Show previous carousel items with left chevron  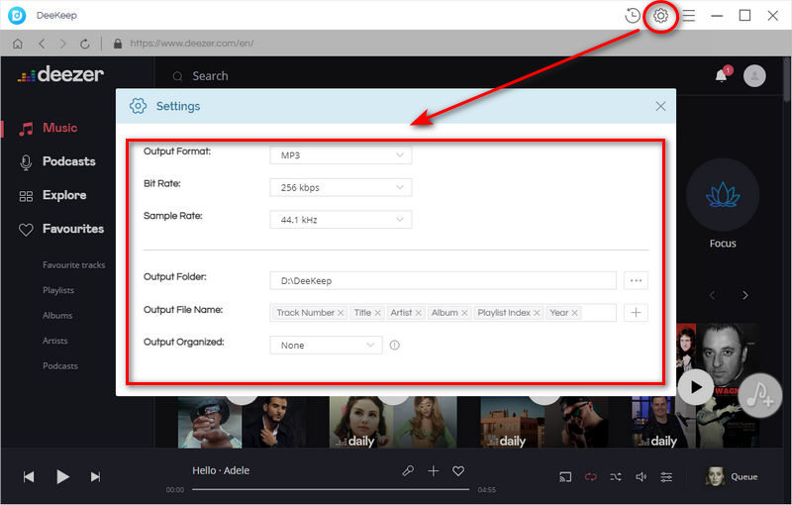[712, 295]
